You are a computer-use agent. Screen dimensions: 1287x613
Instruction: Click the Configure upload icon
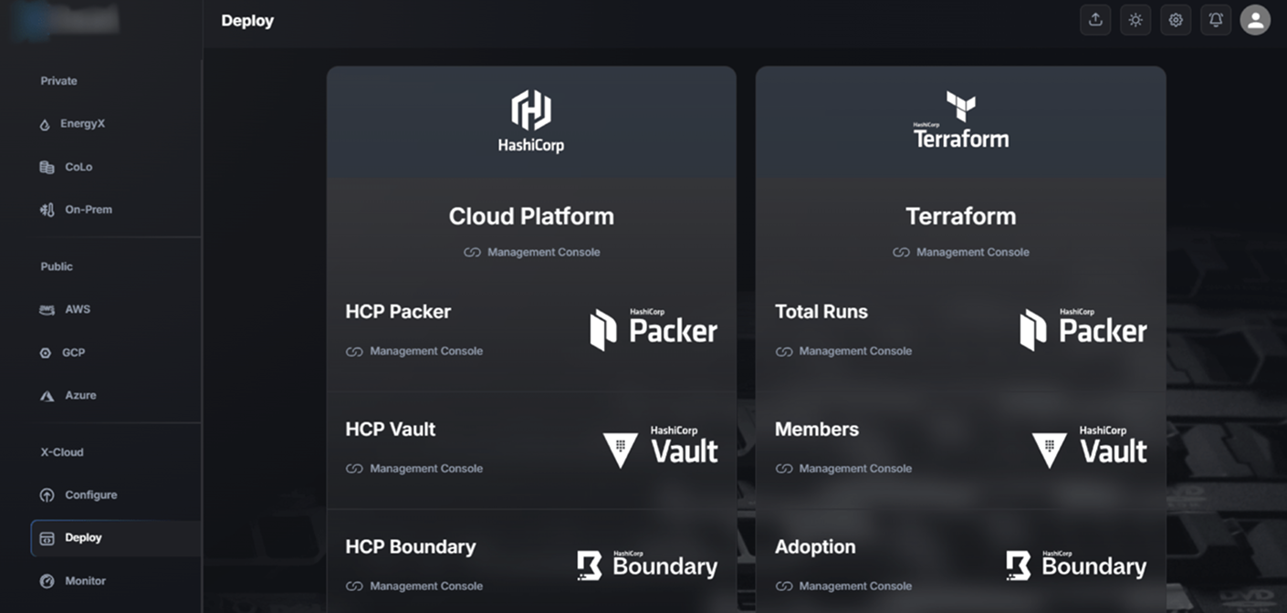coord(47,495)
